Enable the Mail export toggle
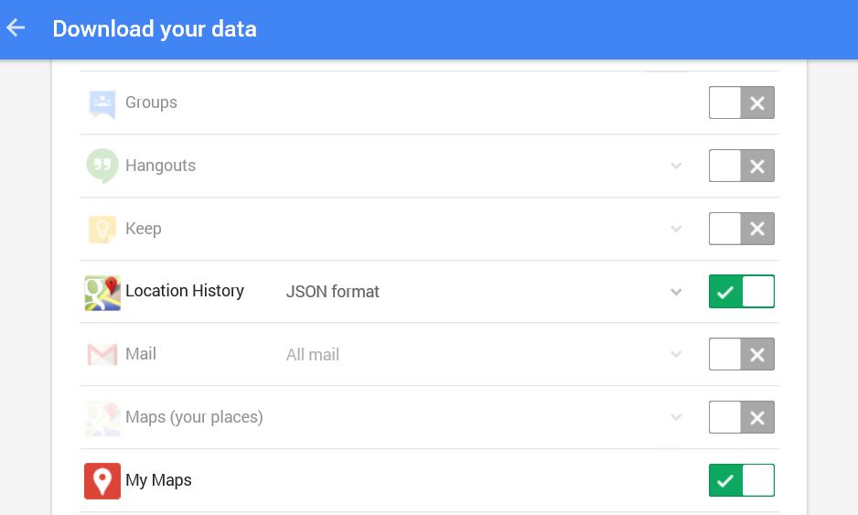The width and height of the screenshot is (858, 515). click(742, 354)
